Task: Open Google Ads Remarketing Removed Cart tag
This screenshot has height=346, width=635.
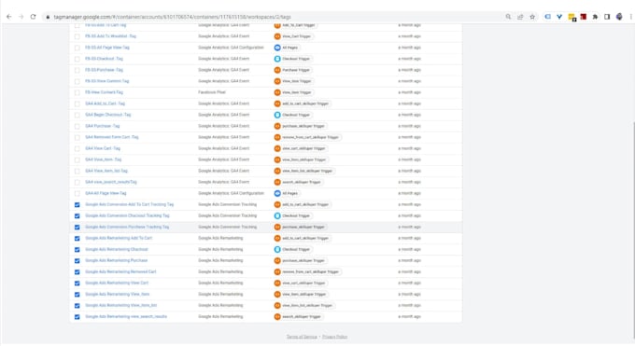Action: [120, 271]
